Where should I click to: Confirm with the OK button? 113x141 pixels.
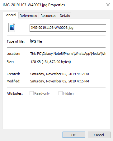(74, 135)
